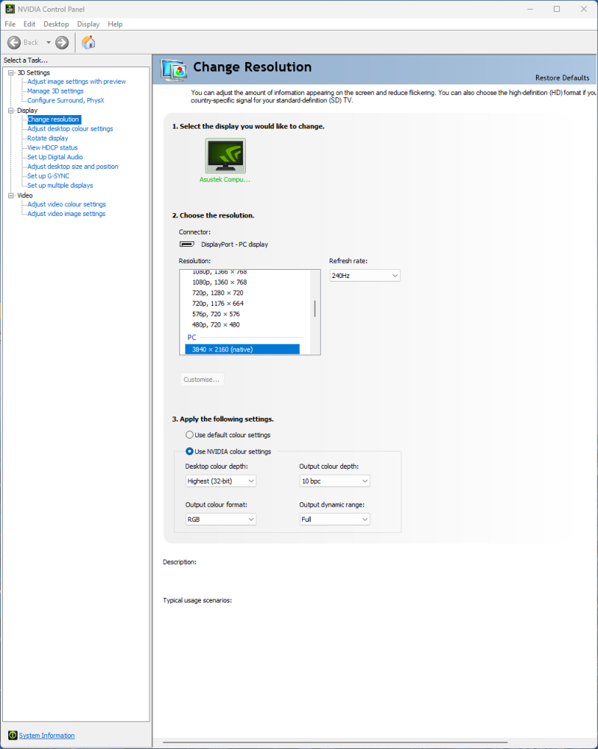Select Use NVIDIA colour settings
This screenshot has width=598, height=749.
coord(190,451)
